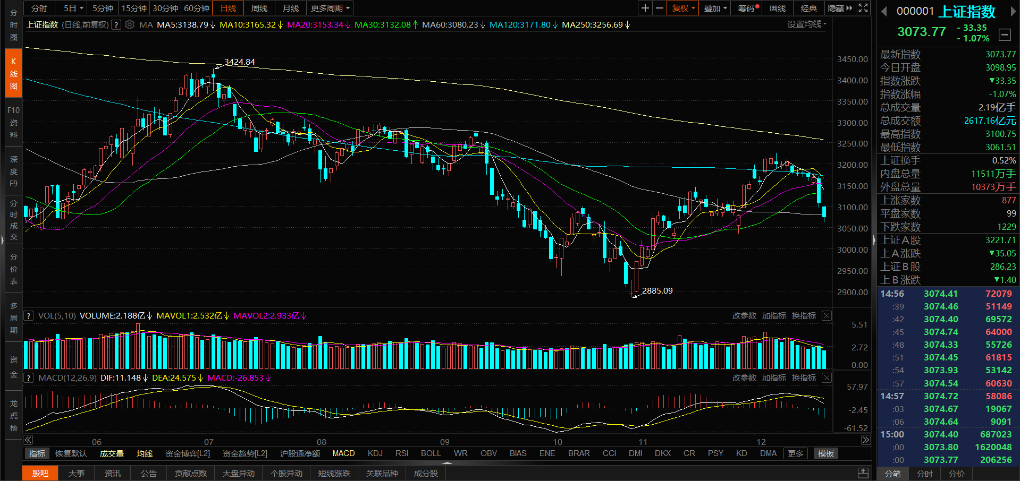Select 资金博弈[L2] indicator
This screenshot has height=481, width=1020.
pyautogui.click(x=188, y=453)
